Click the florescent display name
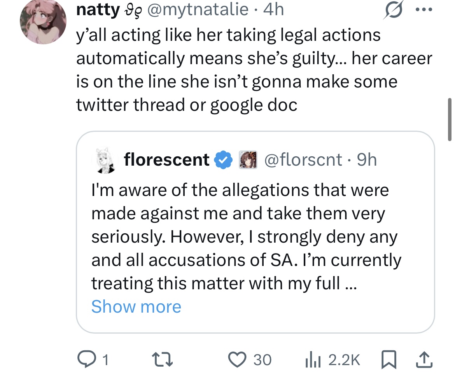Viewport: 455px width, 383px height. tap(166, 159)
